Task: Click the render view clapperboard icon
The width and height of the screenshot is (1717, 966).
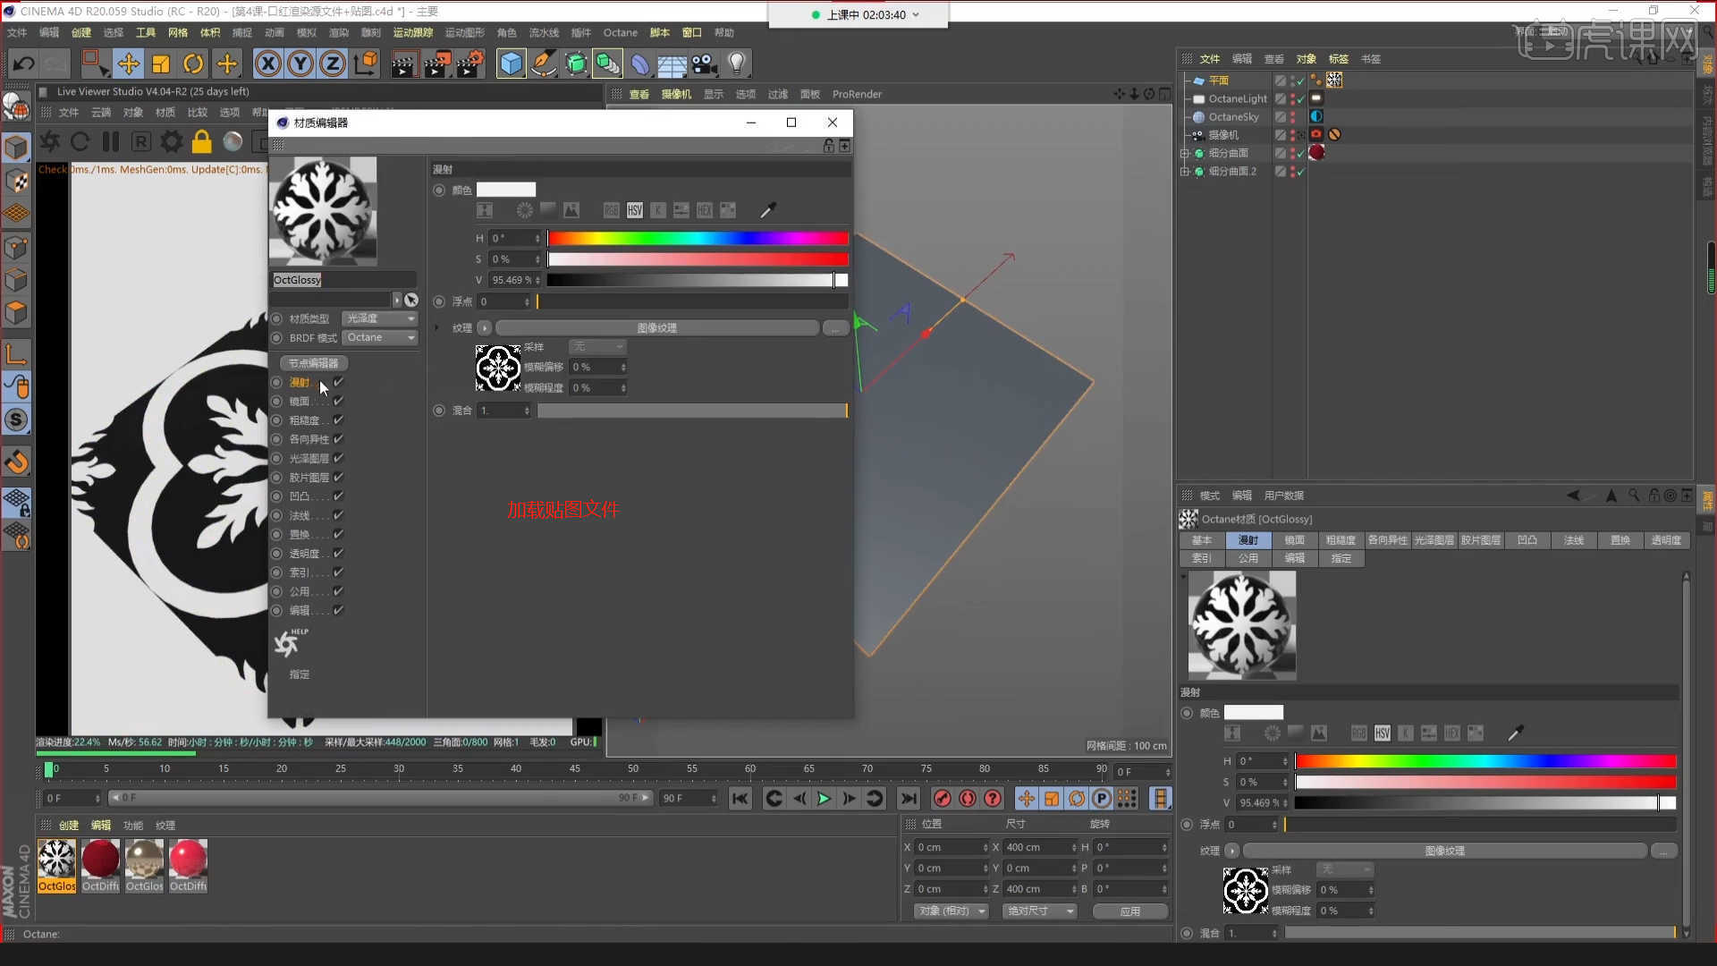Action: pos(403,64)
